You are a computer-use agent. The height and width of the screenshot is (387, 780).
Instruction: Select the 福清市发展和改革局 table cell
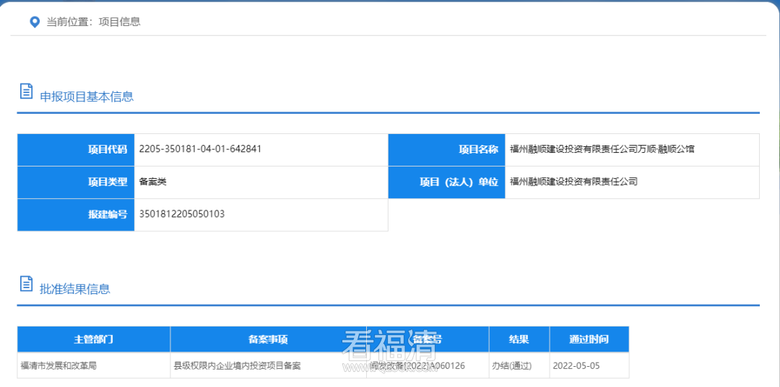58,365
